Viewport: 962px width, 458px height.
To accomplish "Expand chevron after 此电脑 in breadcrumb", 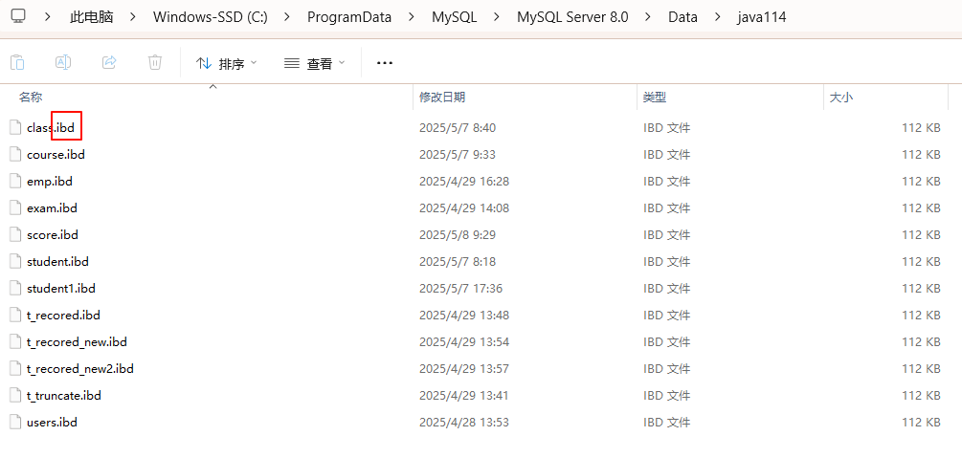I will [x=133, y=17].
